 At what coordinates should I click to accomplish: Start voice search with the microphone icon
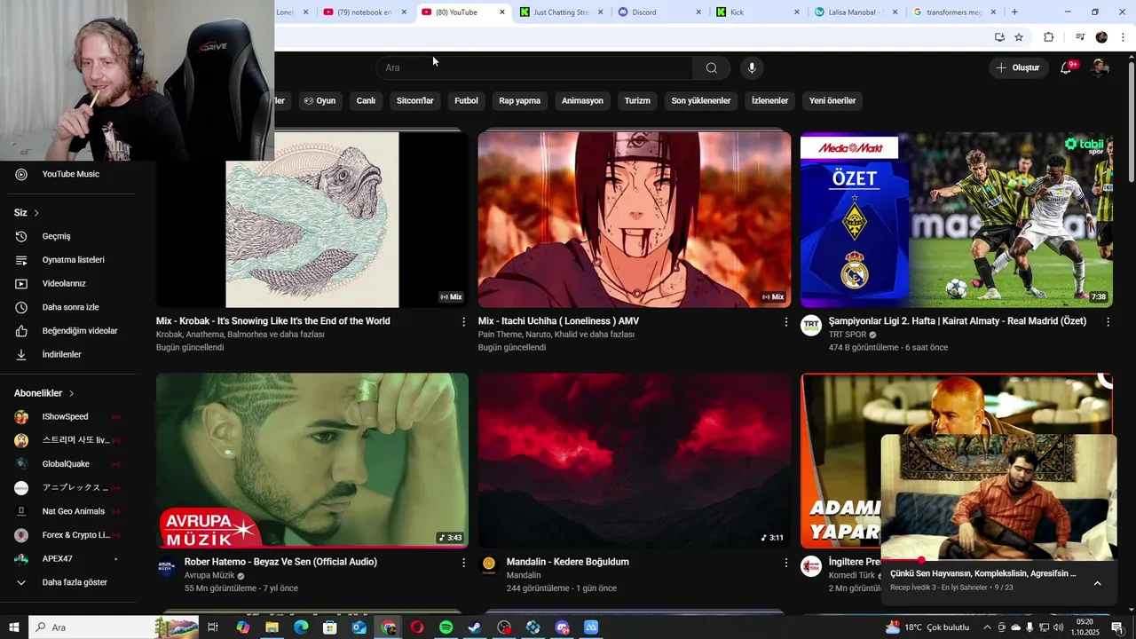(x=752, y=67)
